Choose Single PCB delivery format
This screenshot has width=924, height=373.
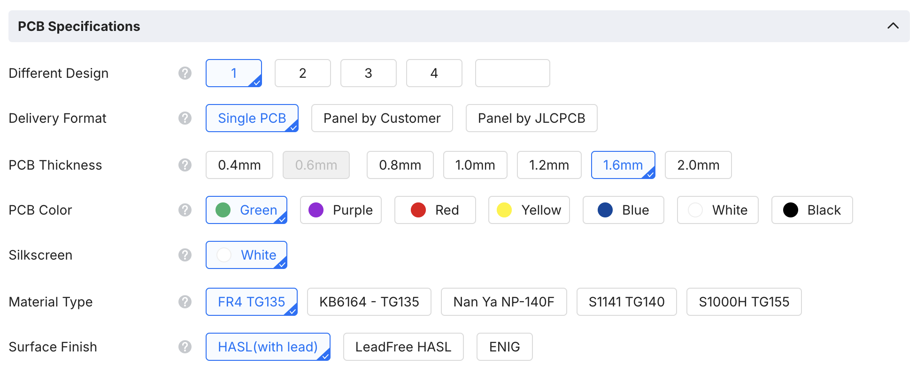tap(252, 118)
